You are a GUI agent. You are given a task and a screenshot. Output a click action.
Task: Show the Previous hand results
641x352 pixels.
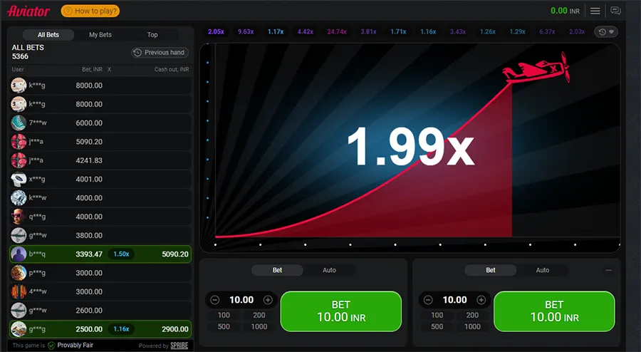pyautogui.click(x=160, y=52)
